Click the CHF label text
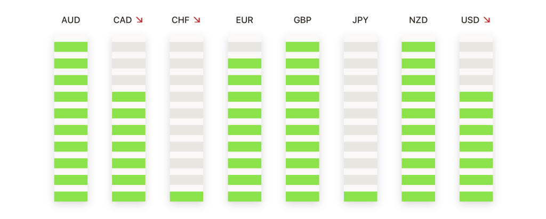 click(181, 21)
